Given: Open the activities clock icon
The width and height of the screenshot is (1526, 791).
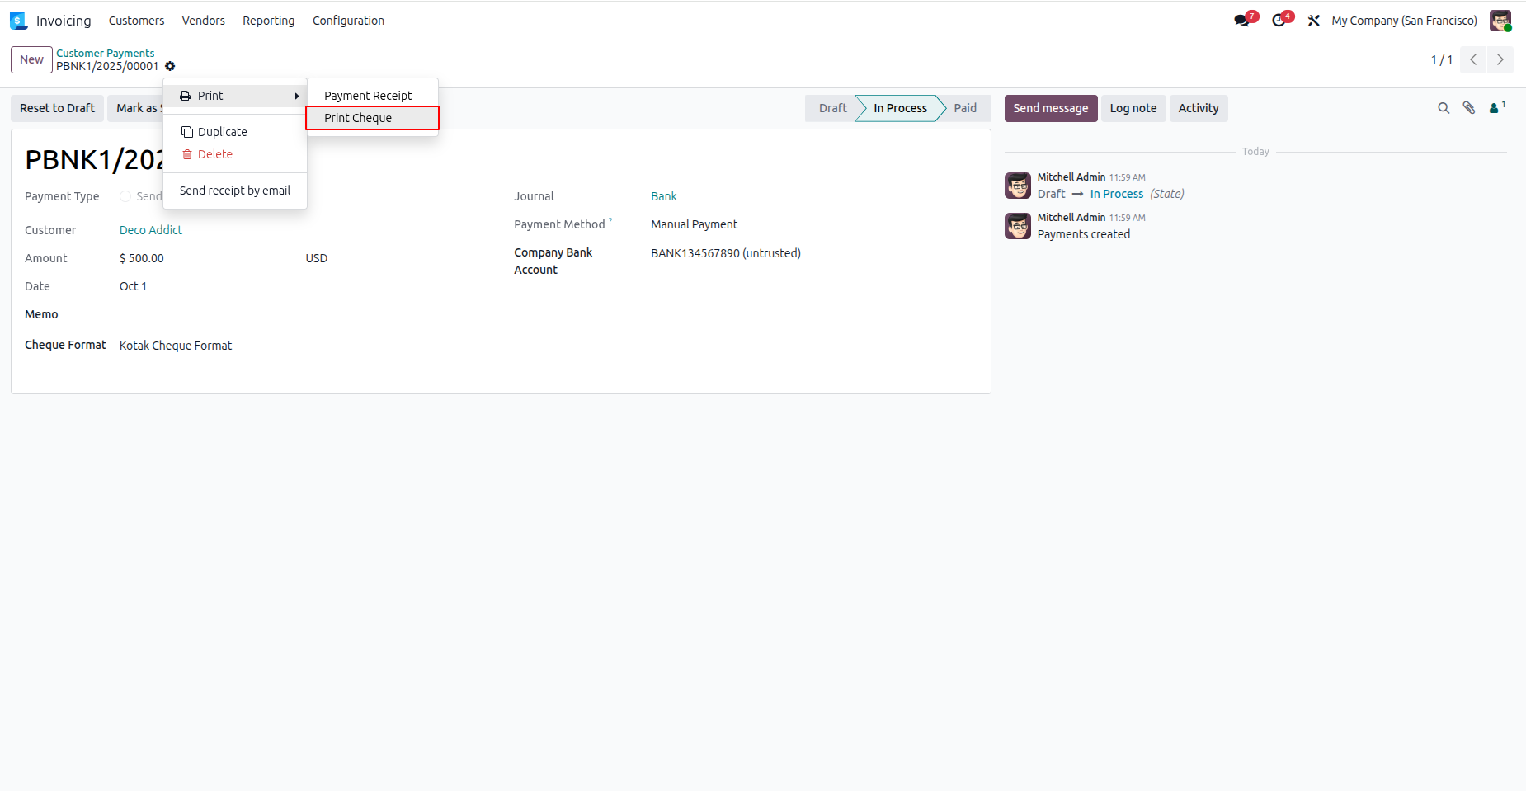Looking at the screenshot, I should 1280,21.
